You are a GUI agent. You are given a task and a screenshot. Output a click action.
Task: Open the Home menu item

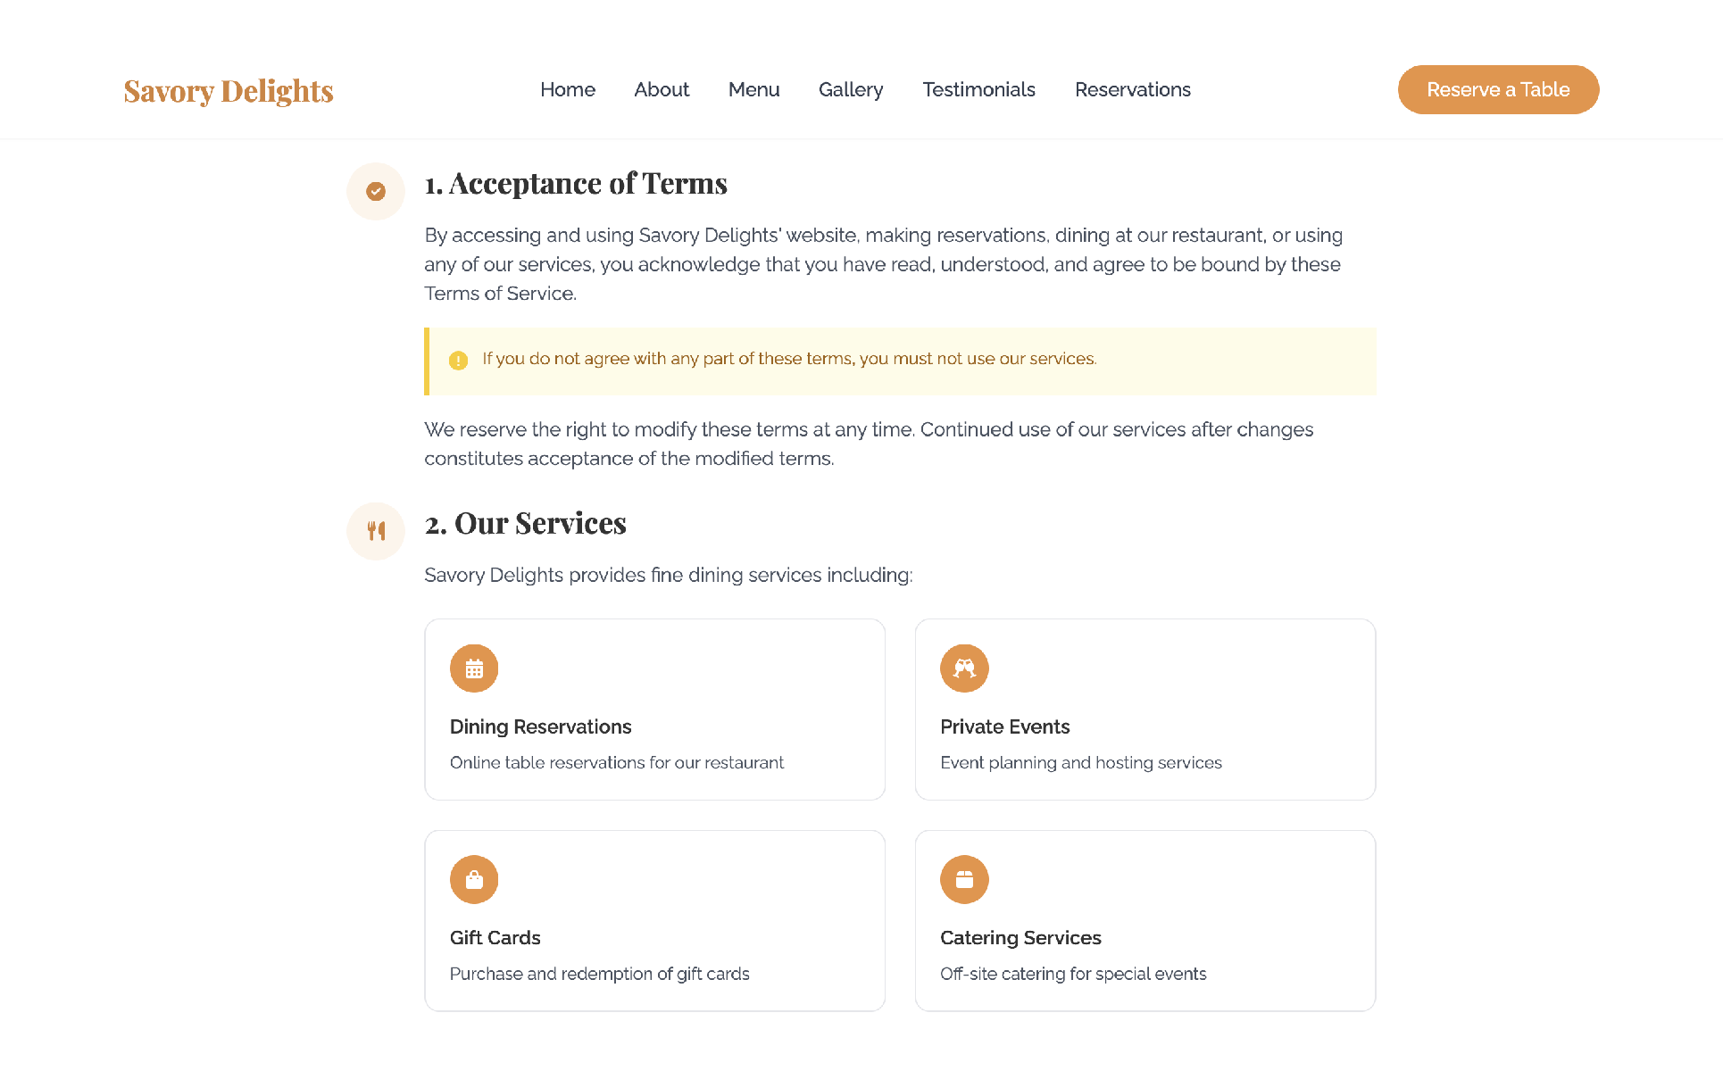568,90
